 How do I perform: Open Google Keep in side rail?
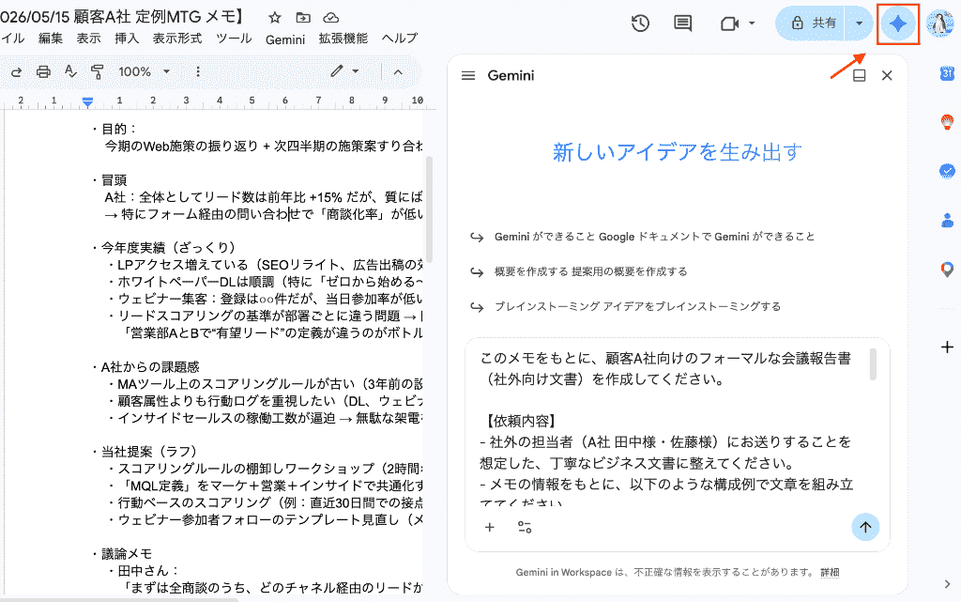[x=947, y=122]
